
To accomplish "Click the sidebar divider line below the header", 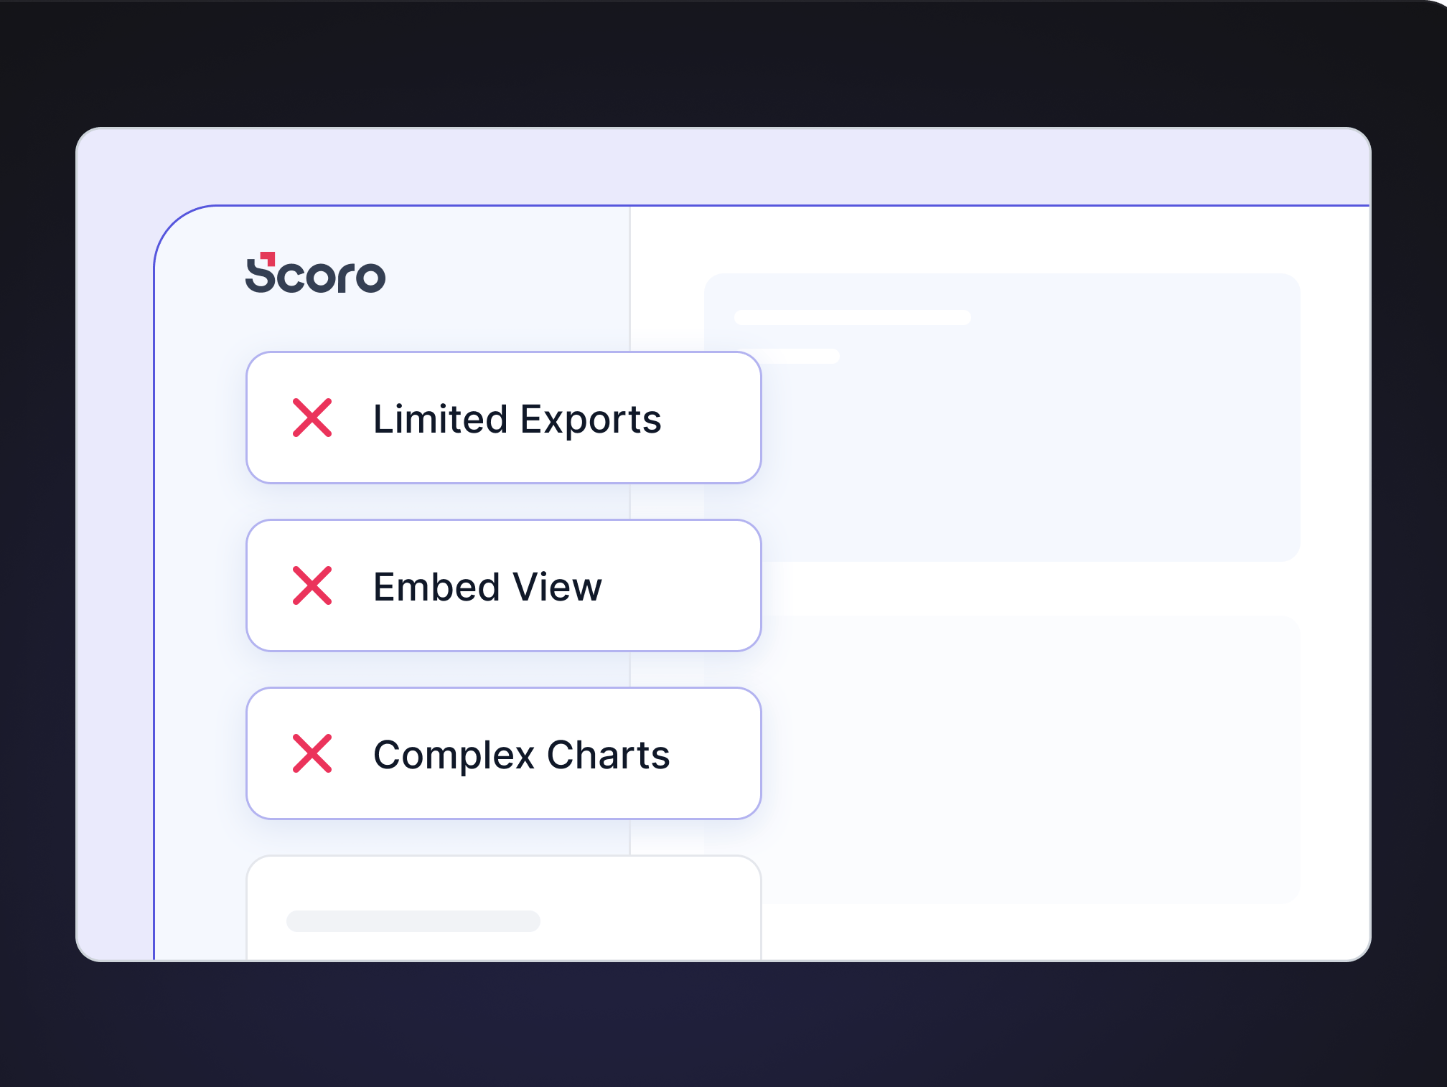I will [x=629, y=287].
